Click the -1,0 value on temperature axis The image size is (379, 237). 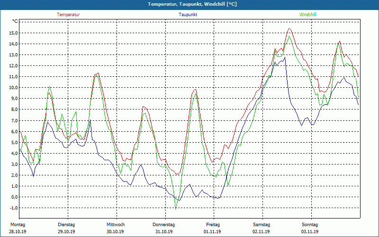[14, 208]
